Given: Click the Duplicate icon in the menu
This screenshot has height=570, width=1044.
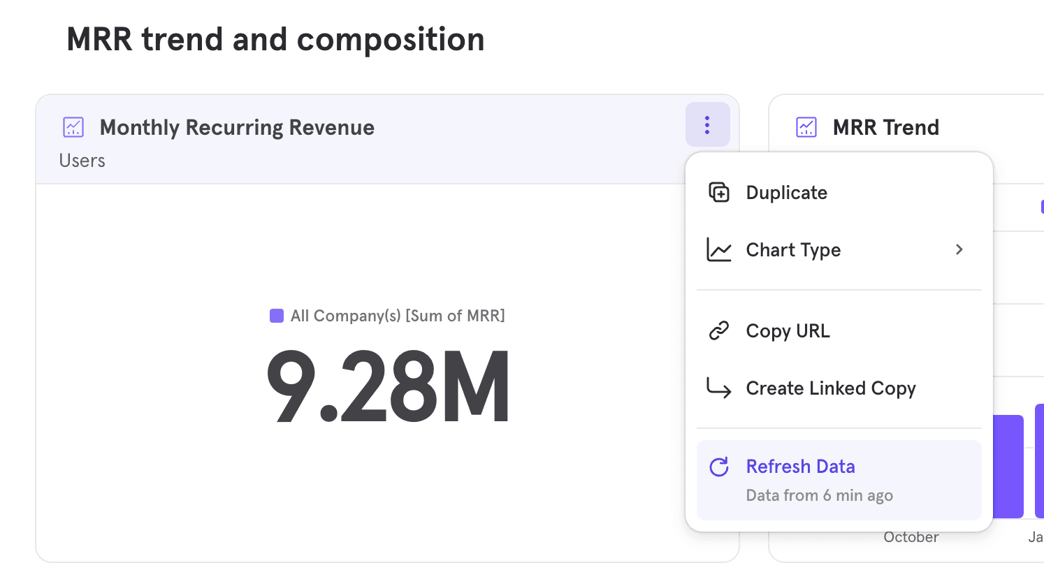Looking at the screenshot, I should (x=719, y=192).
